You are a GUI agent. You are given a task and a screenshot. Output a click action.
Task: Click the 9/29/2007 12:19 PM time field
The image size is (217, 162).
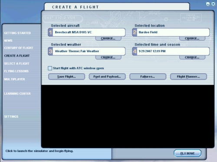[173, 51]
